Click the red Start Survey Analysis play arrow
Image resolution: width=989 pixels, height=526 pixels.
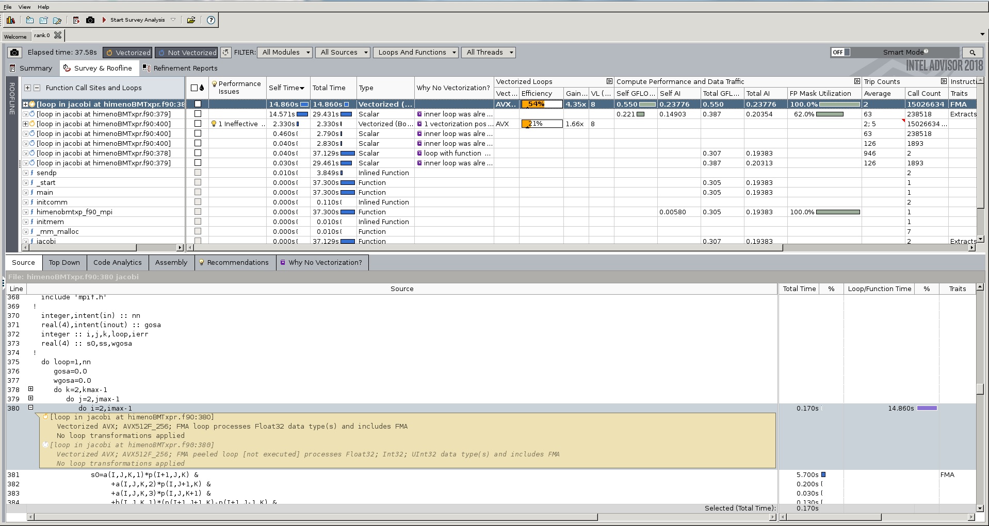click(x=104, y=20)
